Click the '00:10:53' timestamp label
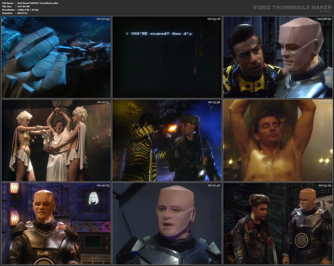Viewport: 334px width, 266px height. point(103,102)
